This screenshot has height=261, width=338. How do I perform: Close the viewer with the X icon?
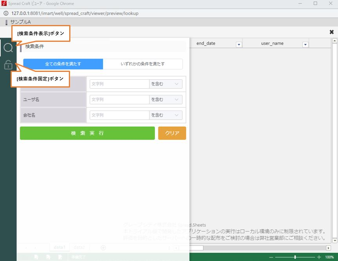pos(332,32)
